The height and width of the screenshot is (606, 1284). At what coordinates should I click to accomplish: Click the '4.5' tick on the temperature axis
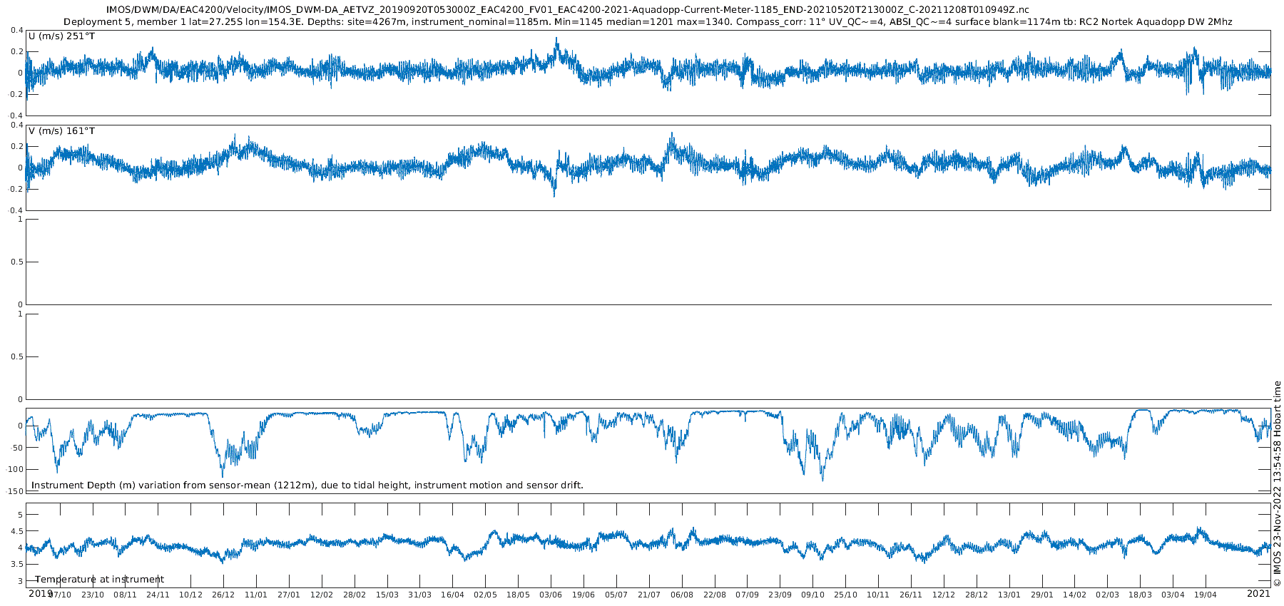(16, 531)
